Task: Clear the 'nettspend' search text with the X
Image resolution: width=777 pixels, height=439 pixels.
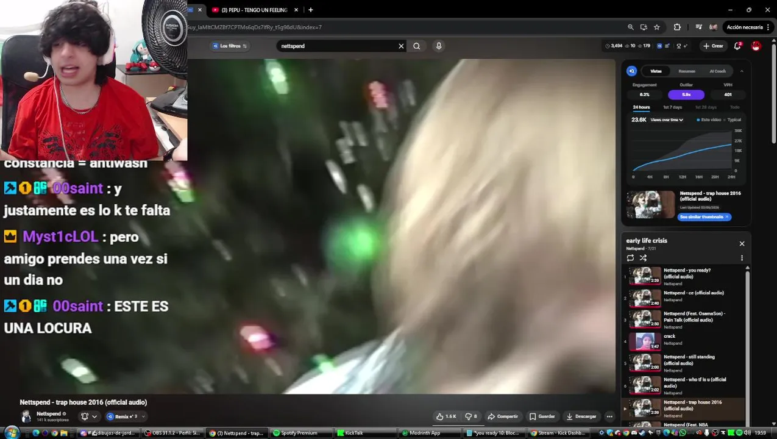Action: [401, 46]
